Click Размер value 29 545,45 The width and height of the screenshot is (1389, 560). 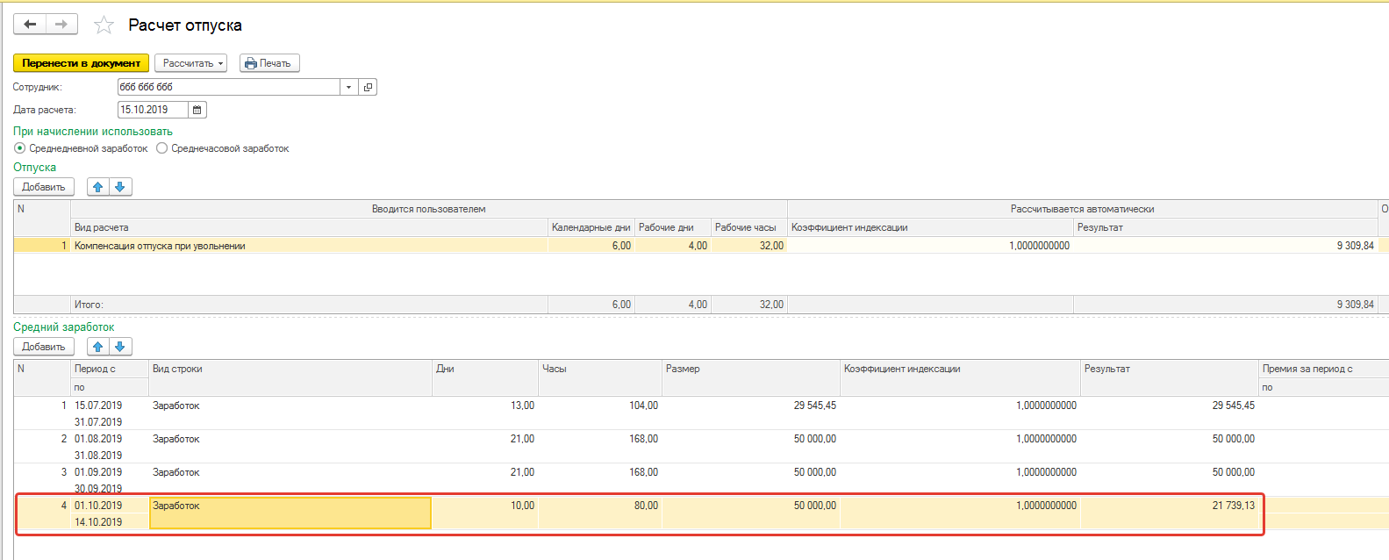pos(815,406)
